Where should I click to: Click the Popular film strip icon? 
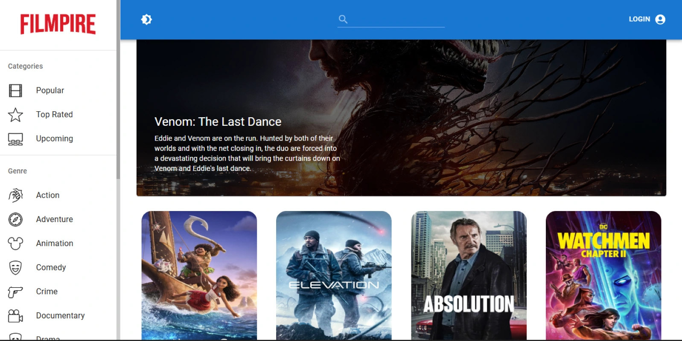(x=15, y=90)
